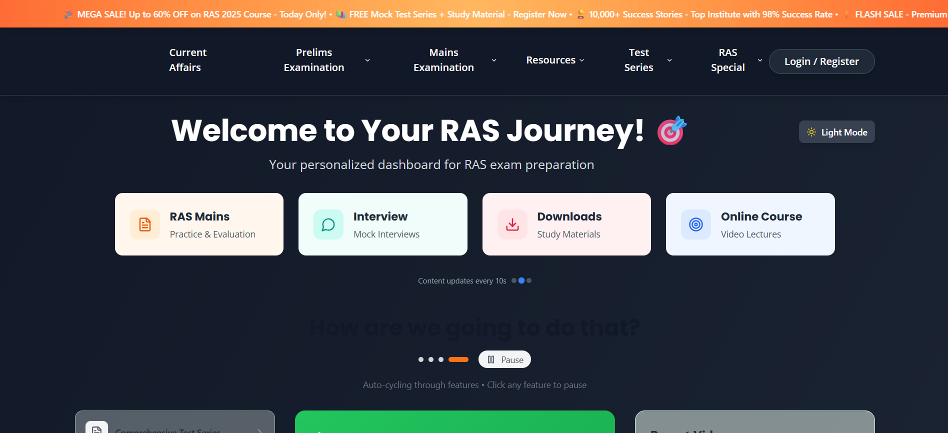Click the Login / Register button

821,61
